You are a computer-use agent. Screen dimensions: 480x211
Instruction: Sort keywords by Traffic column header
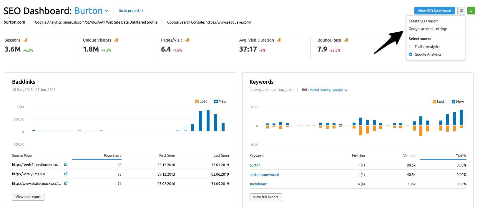461,156
